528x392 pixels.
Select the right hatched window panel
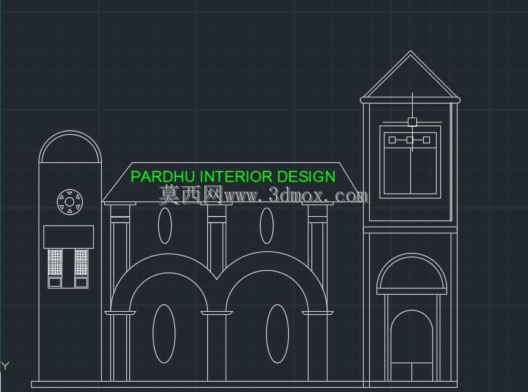pos(81,263)
